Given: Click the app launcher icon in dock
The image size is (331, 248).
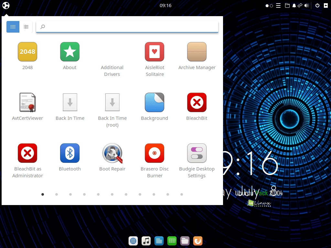Looking at the screenshot, I should [x=133, y=241].
